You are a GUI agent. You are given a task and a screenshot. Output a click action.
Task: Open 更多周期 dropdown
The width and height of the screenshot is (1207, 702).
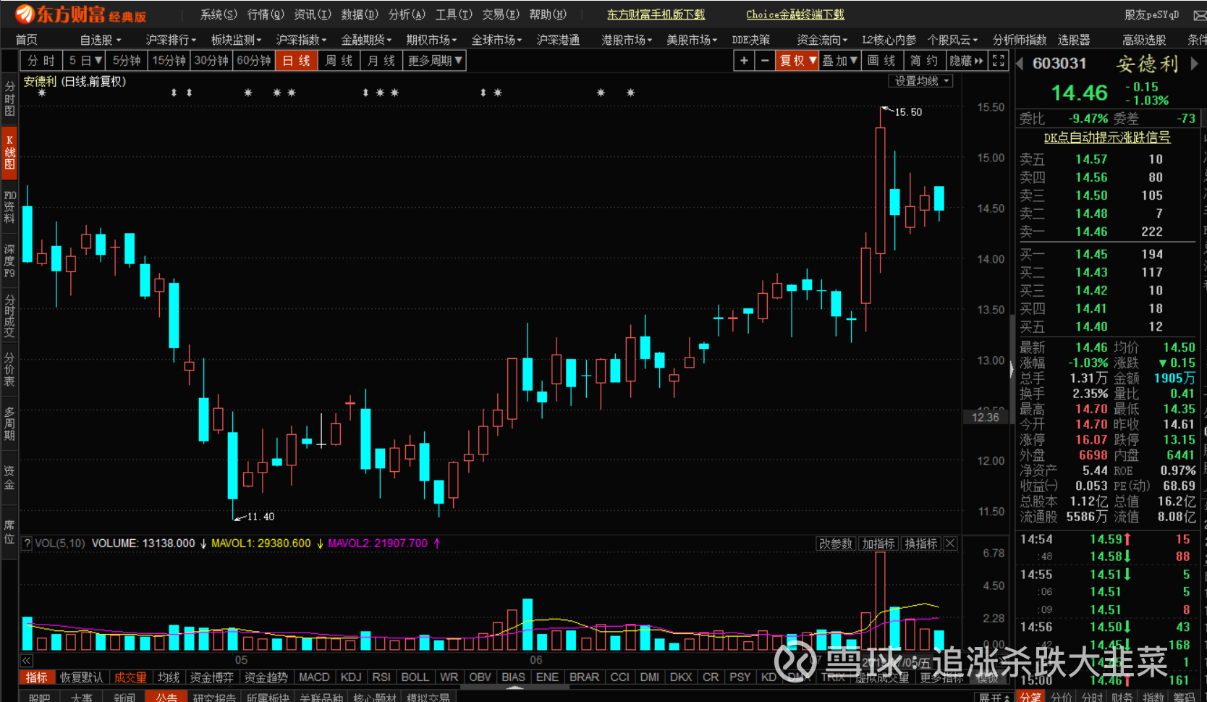pos(434,61)
